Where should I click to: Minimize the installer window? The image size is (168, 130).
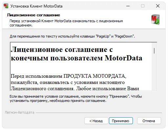(x=128, y=6)
